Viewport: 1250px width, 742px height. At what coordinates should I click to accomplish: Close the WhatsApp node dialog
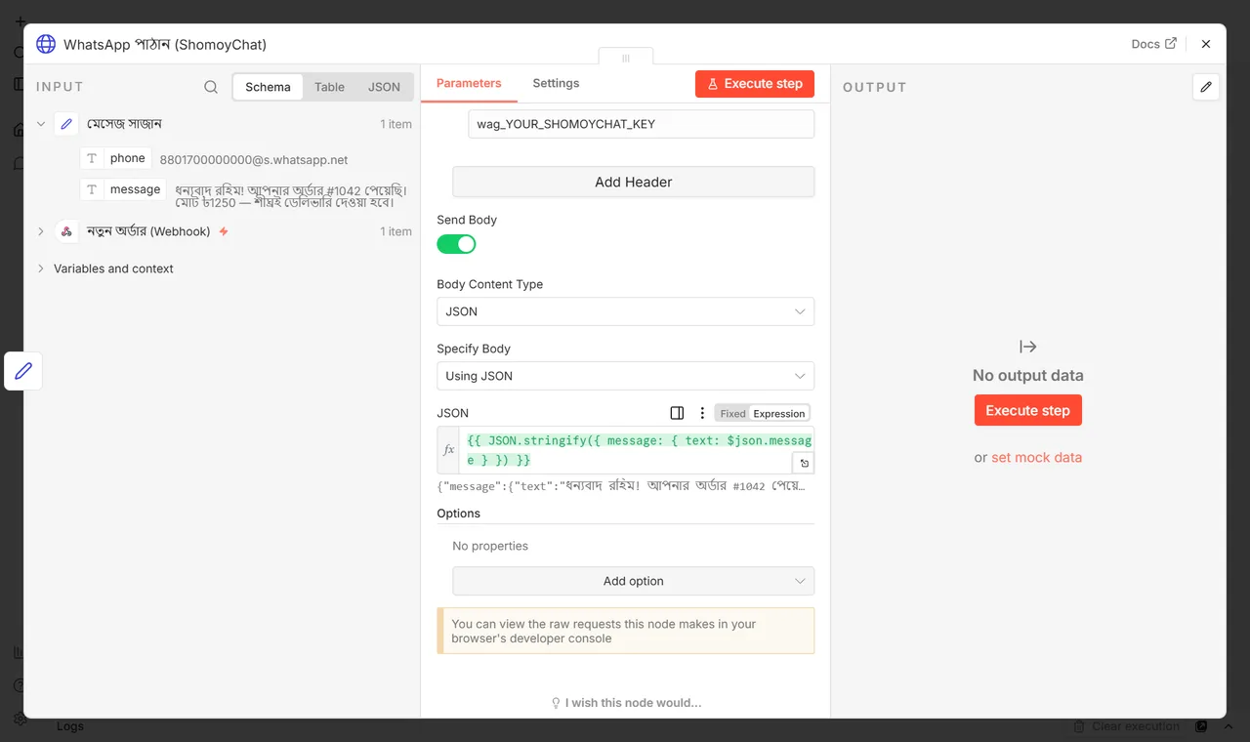pos(1206,44)
